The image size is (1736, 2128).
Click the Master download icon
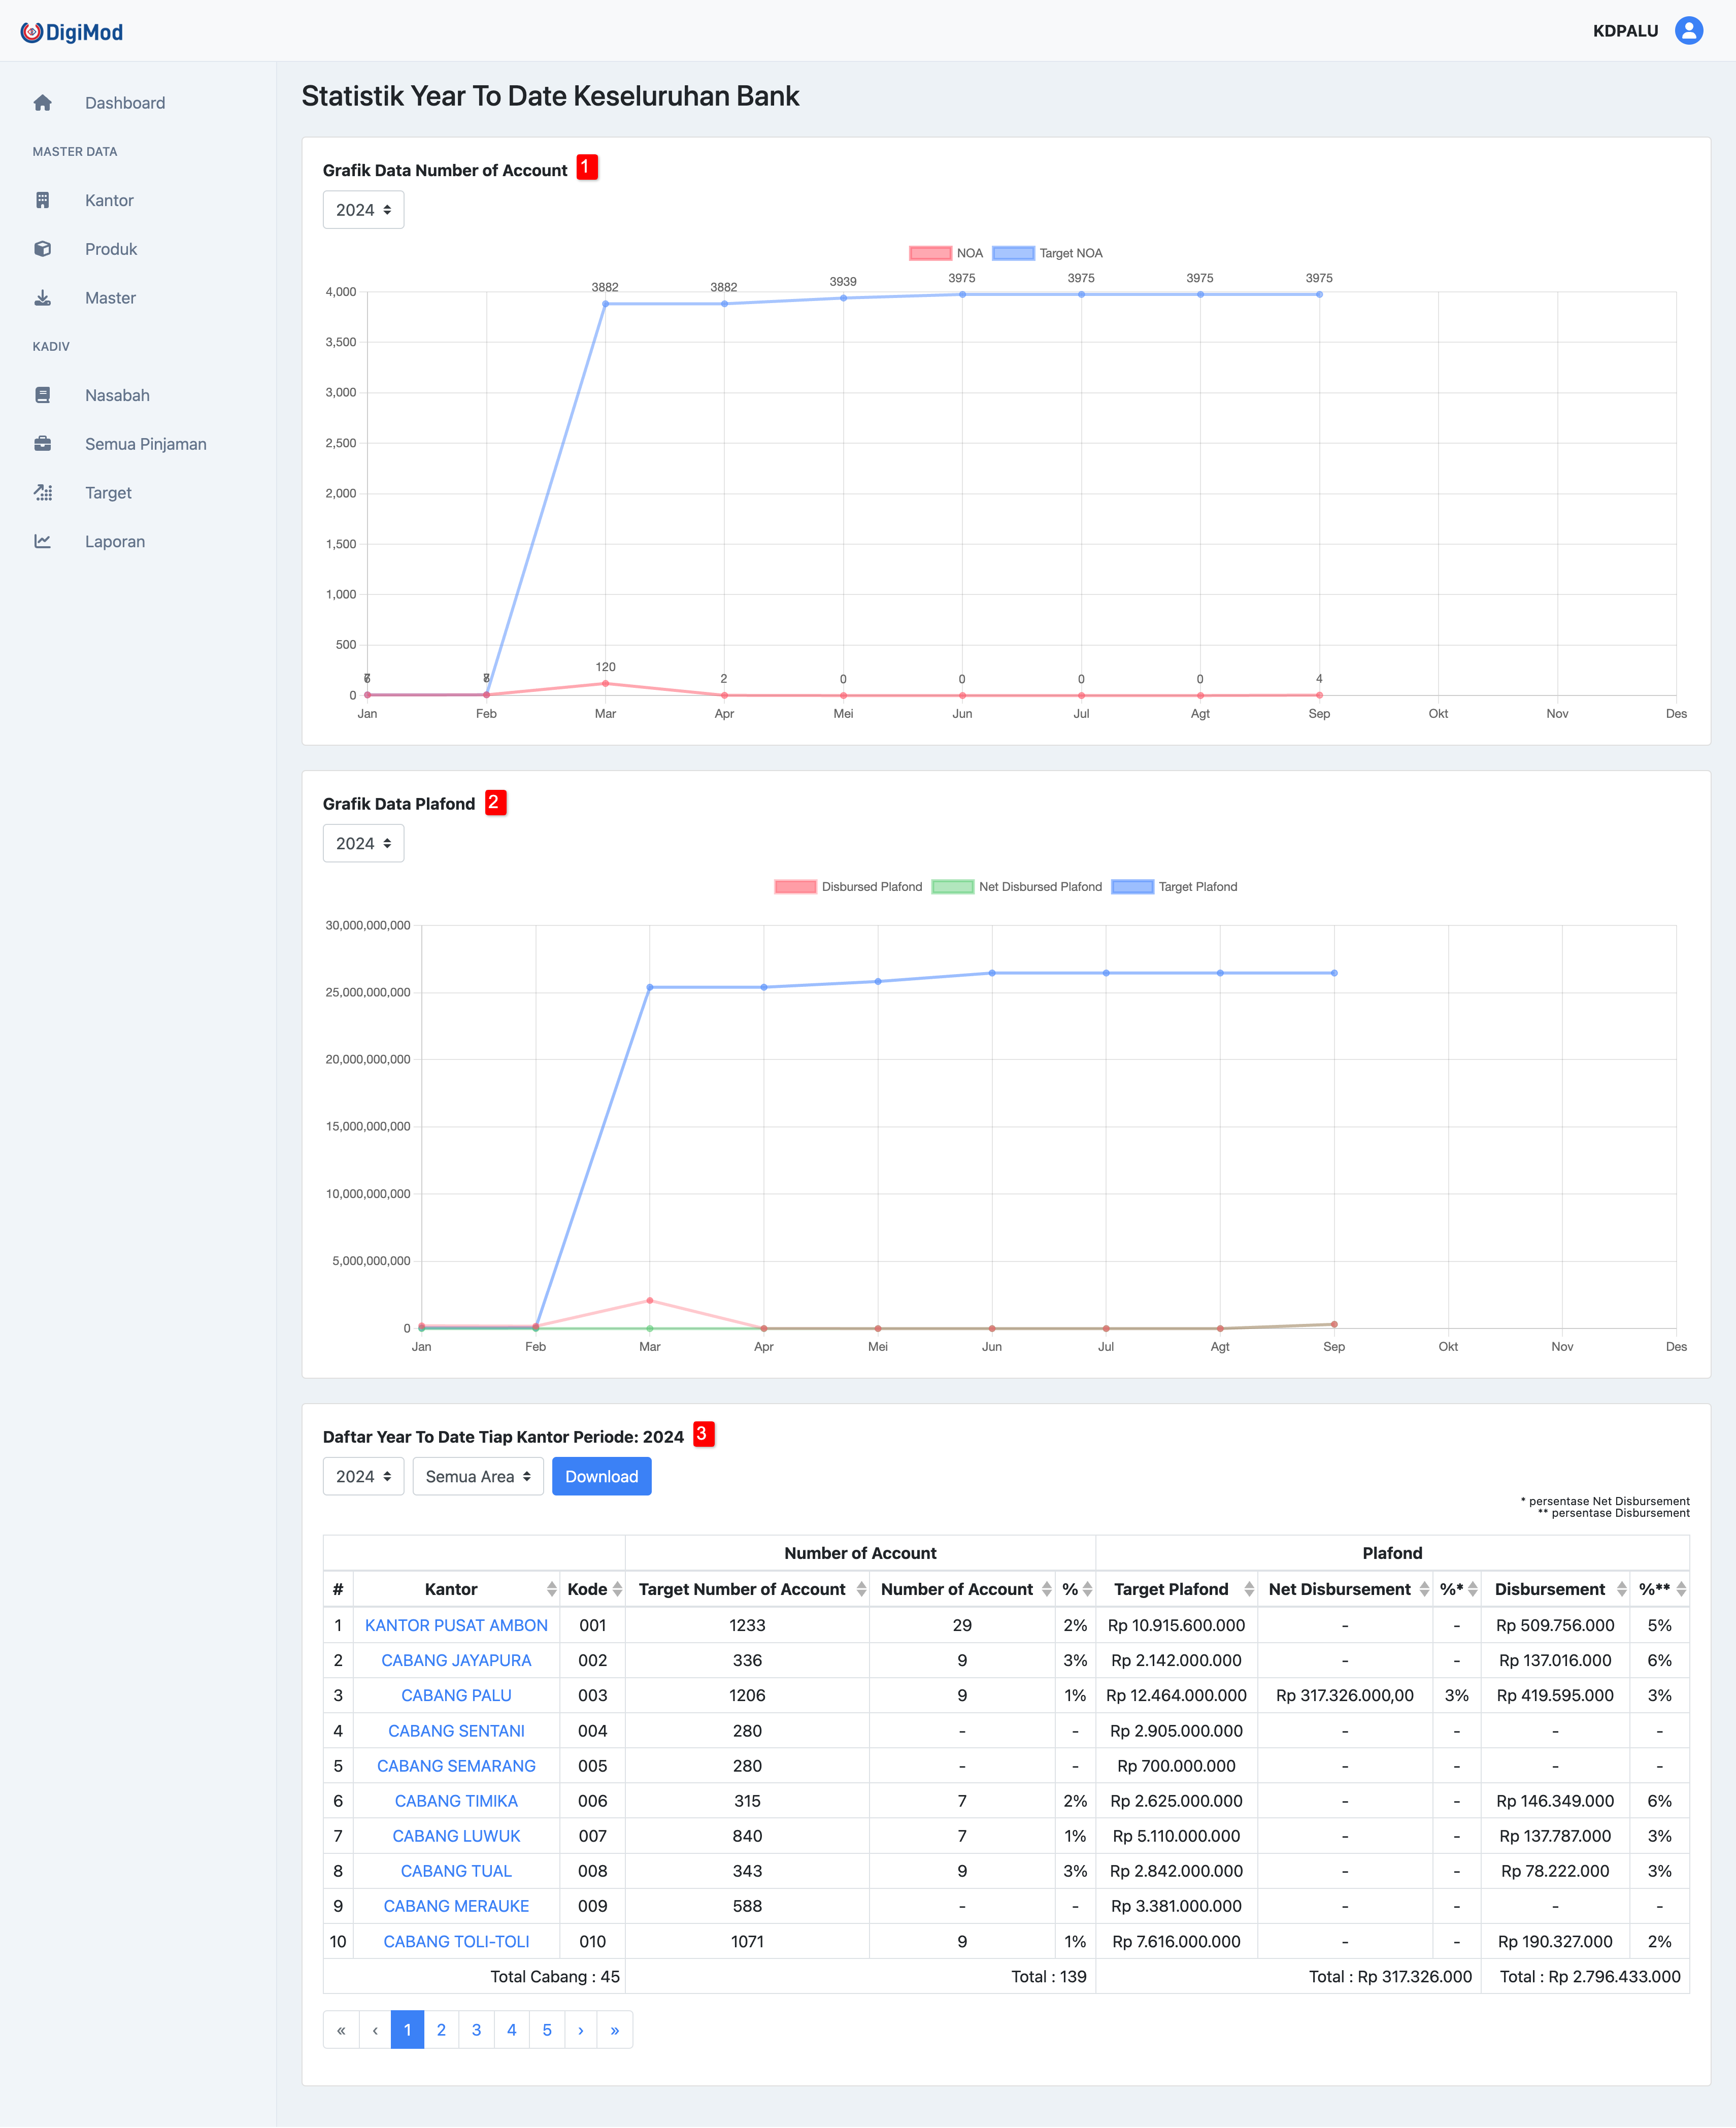42,298
